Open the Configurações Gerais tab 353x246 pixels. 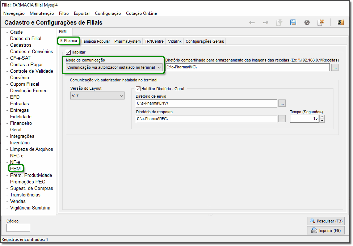(205, 41)
